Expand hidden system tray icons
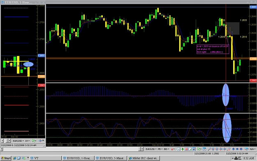This screenshot has height=161, width=257. pos(233,159)
